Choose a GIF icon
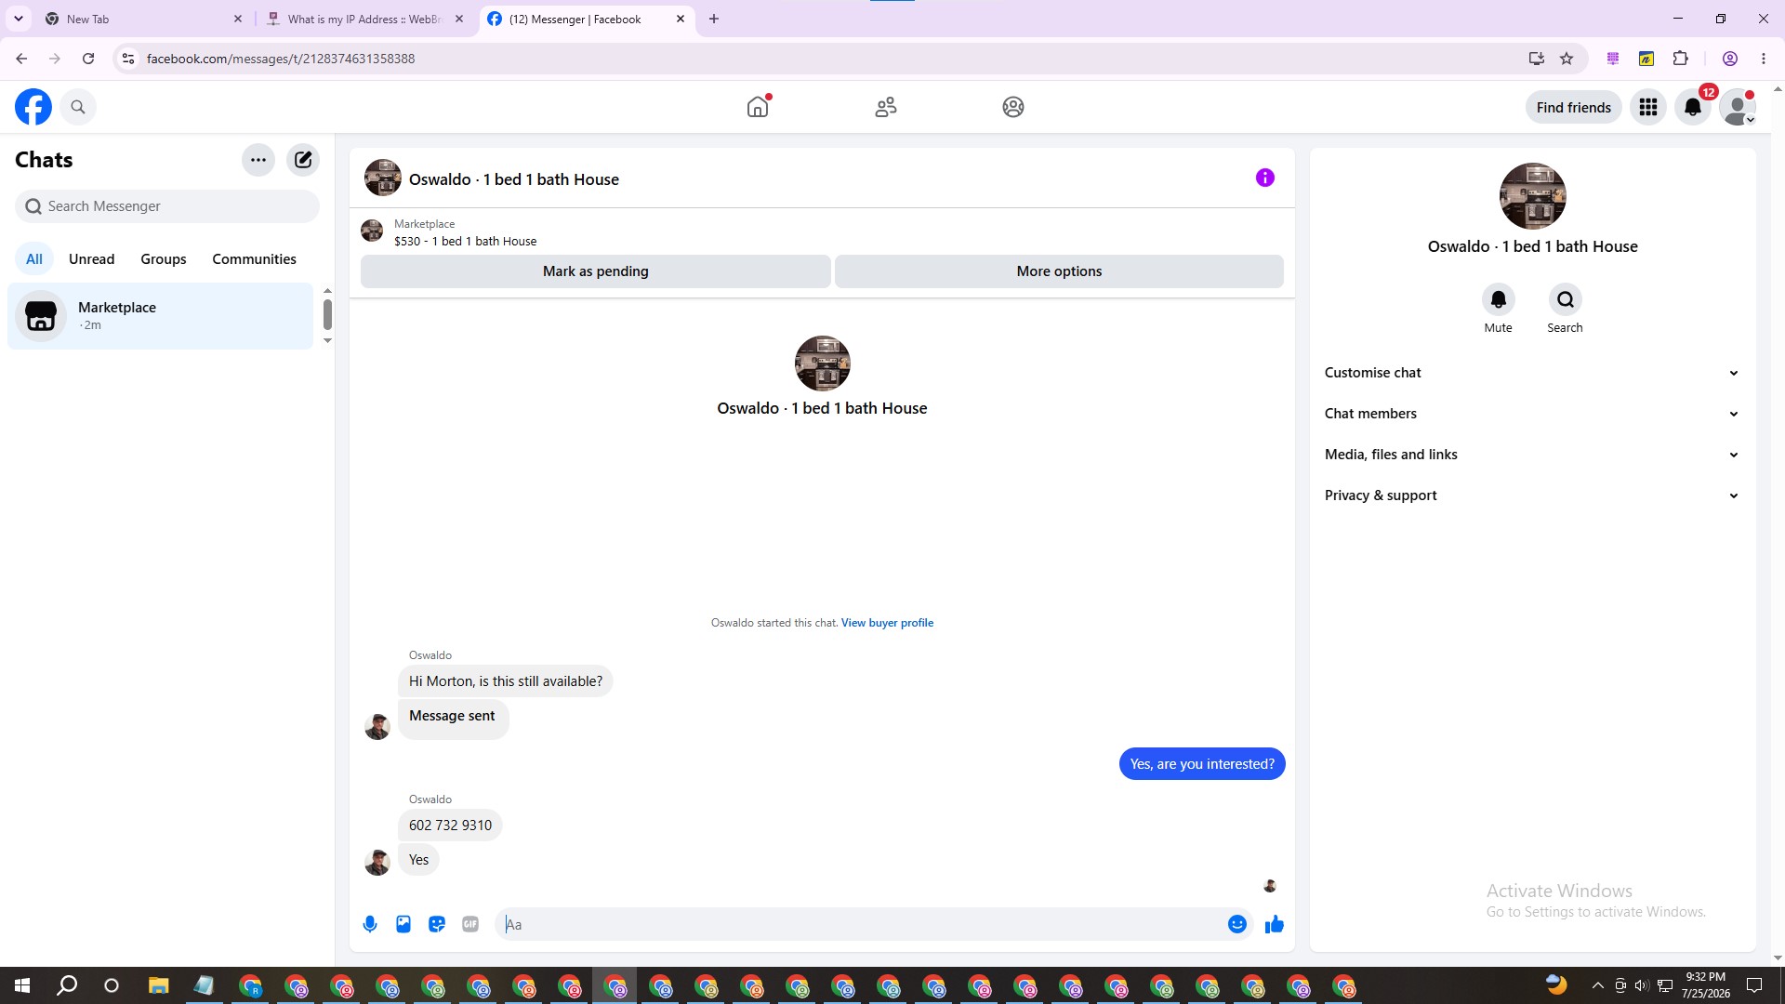 tap(470, 924)
